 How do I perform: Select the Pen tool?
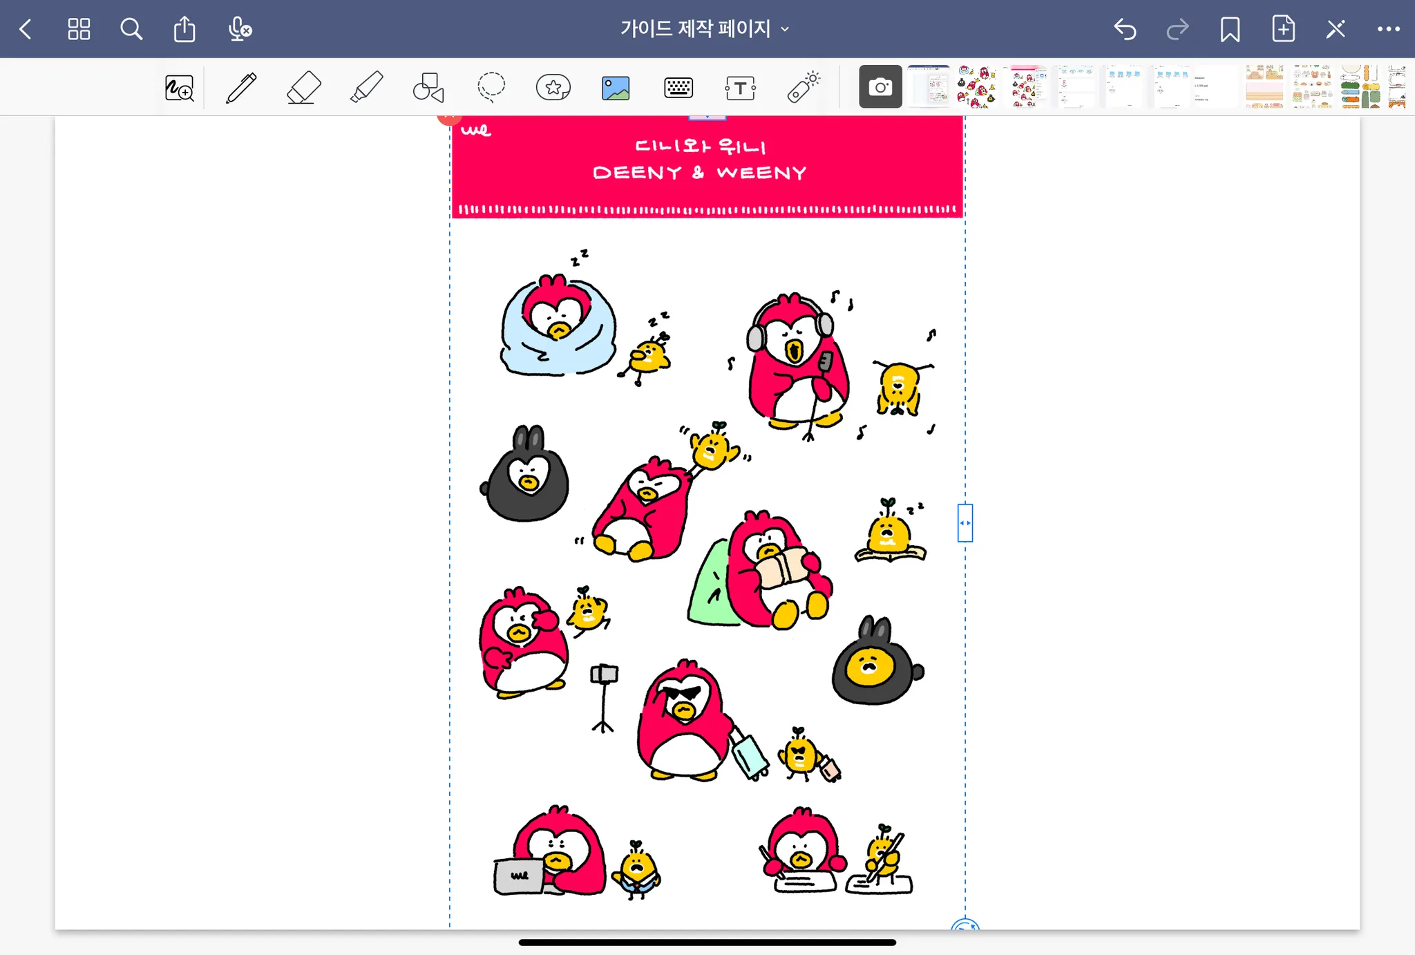click(241, 88)
